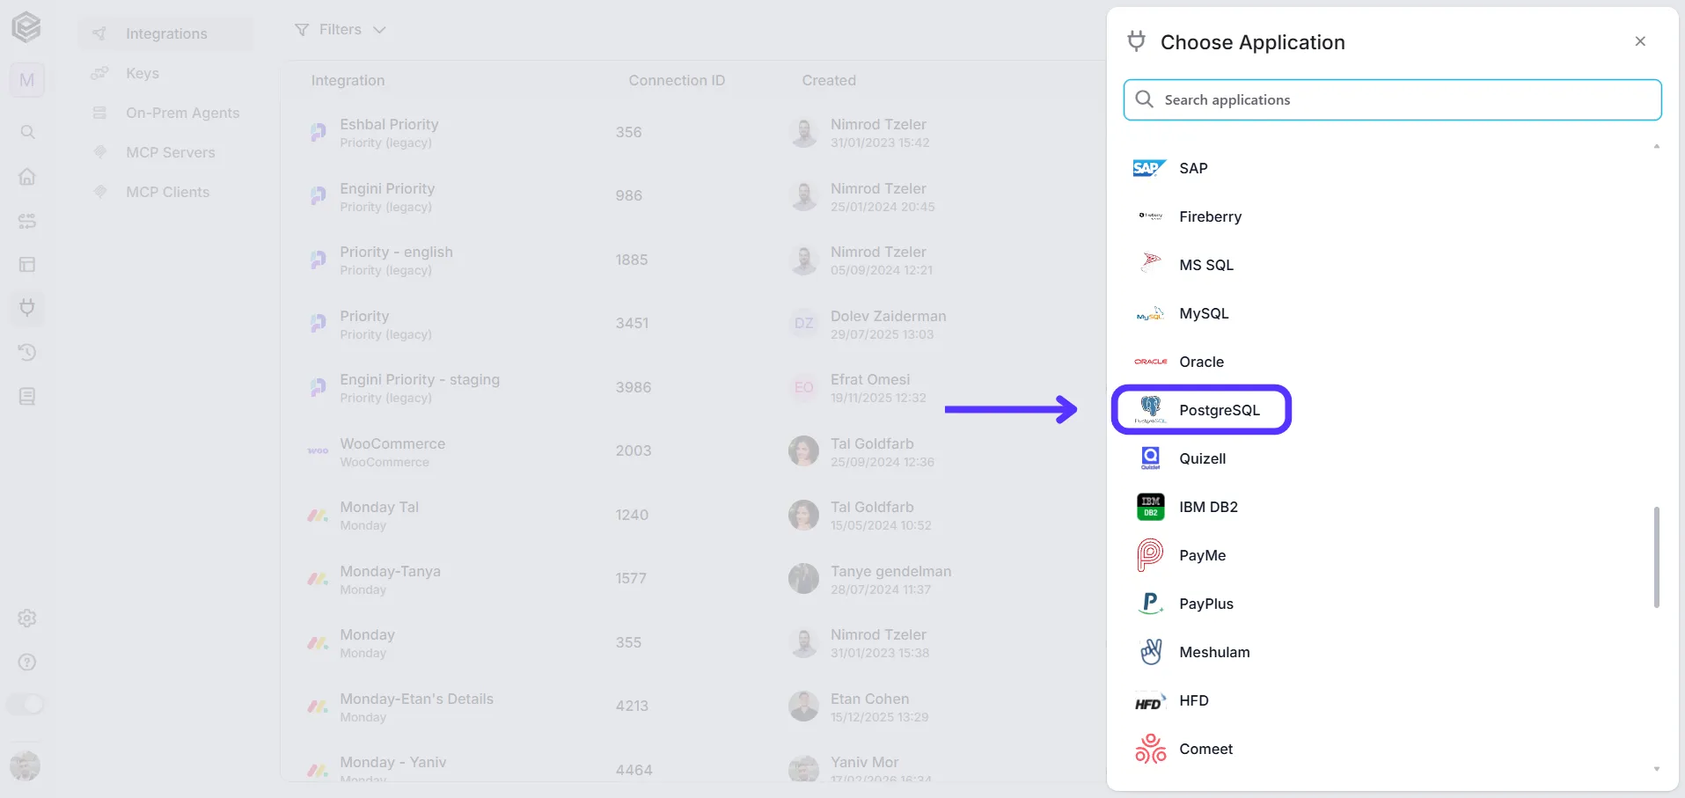1685x798 pixels.
Task: Open the user avatar at sidebar bottom
Action: tap(26, 765)
